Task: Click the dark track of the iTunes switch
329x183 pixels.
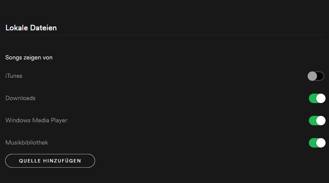Action: 320,76
